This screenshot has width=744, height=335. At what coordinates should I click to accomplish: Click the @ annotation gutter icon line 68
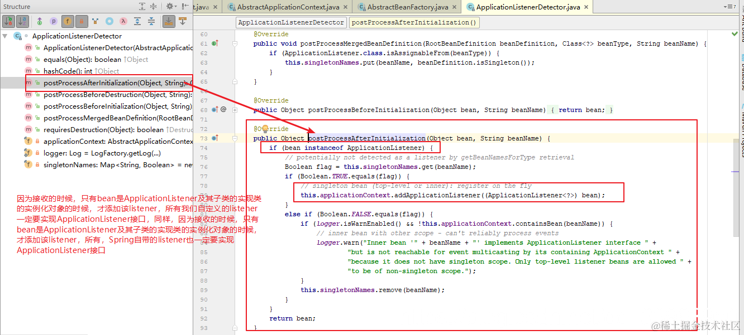tap(223, 110)
